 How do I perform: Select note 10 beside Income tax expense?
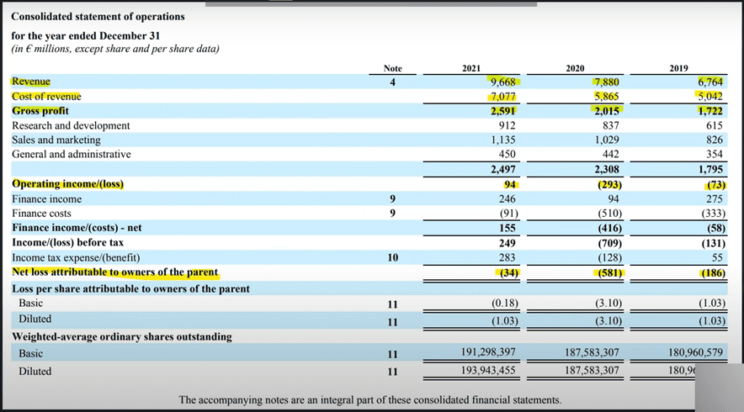coord(392,257)
